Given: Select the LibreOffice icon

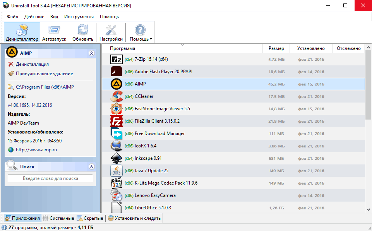Looking at the screenshot, I should 117,207.
